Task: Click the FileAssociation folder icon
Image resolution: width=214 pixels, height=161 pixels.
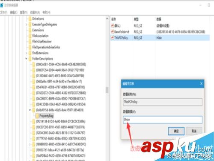Action: (30, 36)
